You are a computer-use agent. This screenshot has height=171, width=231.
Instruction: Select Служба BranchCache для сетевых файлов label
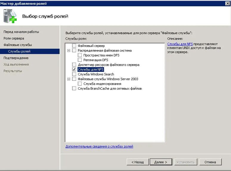[110, 88]
